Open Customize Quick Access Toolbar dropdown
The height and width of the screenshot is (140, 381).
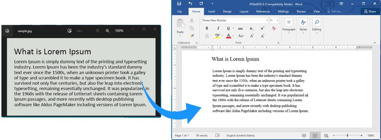[x=212, y=4]
